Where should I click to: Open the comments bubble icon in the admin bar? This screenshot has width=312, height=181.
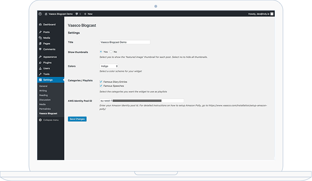tap(77, 14)
